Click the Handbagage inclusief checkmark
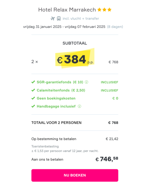 tap(33, 106)
